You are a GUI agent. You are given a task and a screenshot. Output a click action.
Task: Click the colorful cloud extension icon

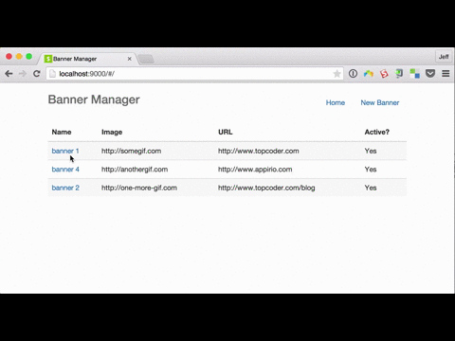(x=369, y=74)
